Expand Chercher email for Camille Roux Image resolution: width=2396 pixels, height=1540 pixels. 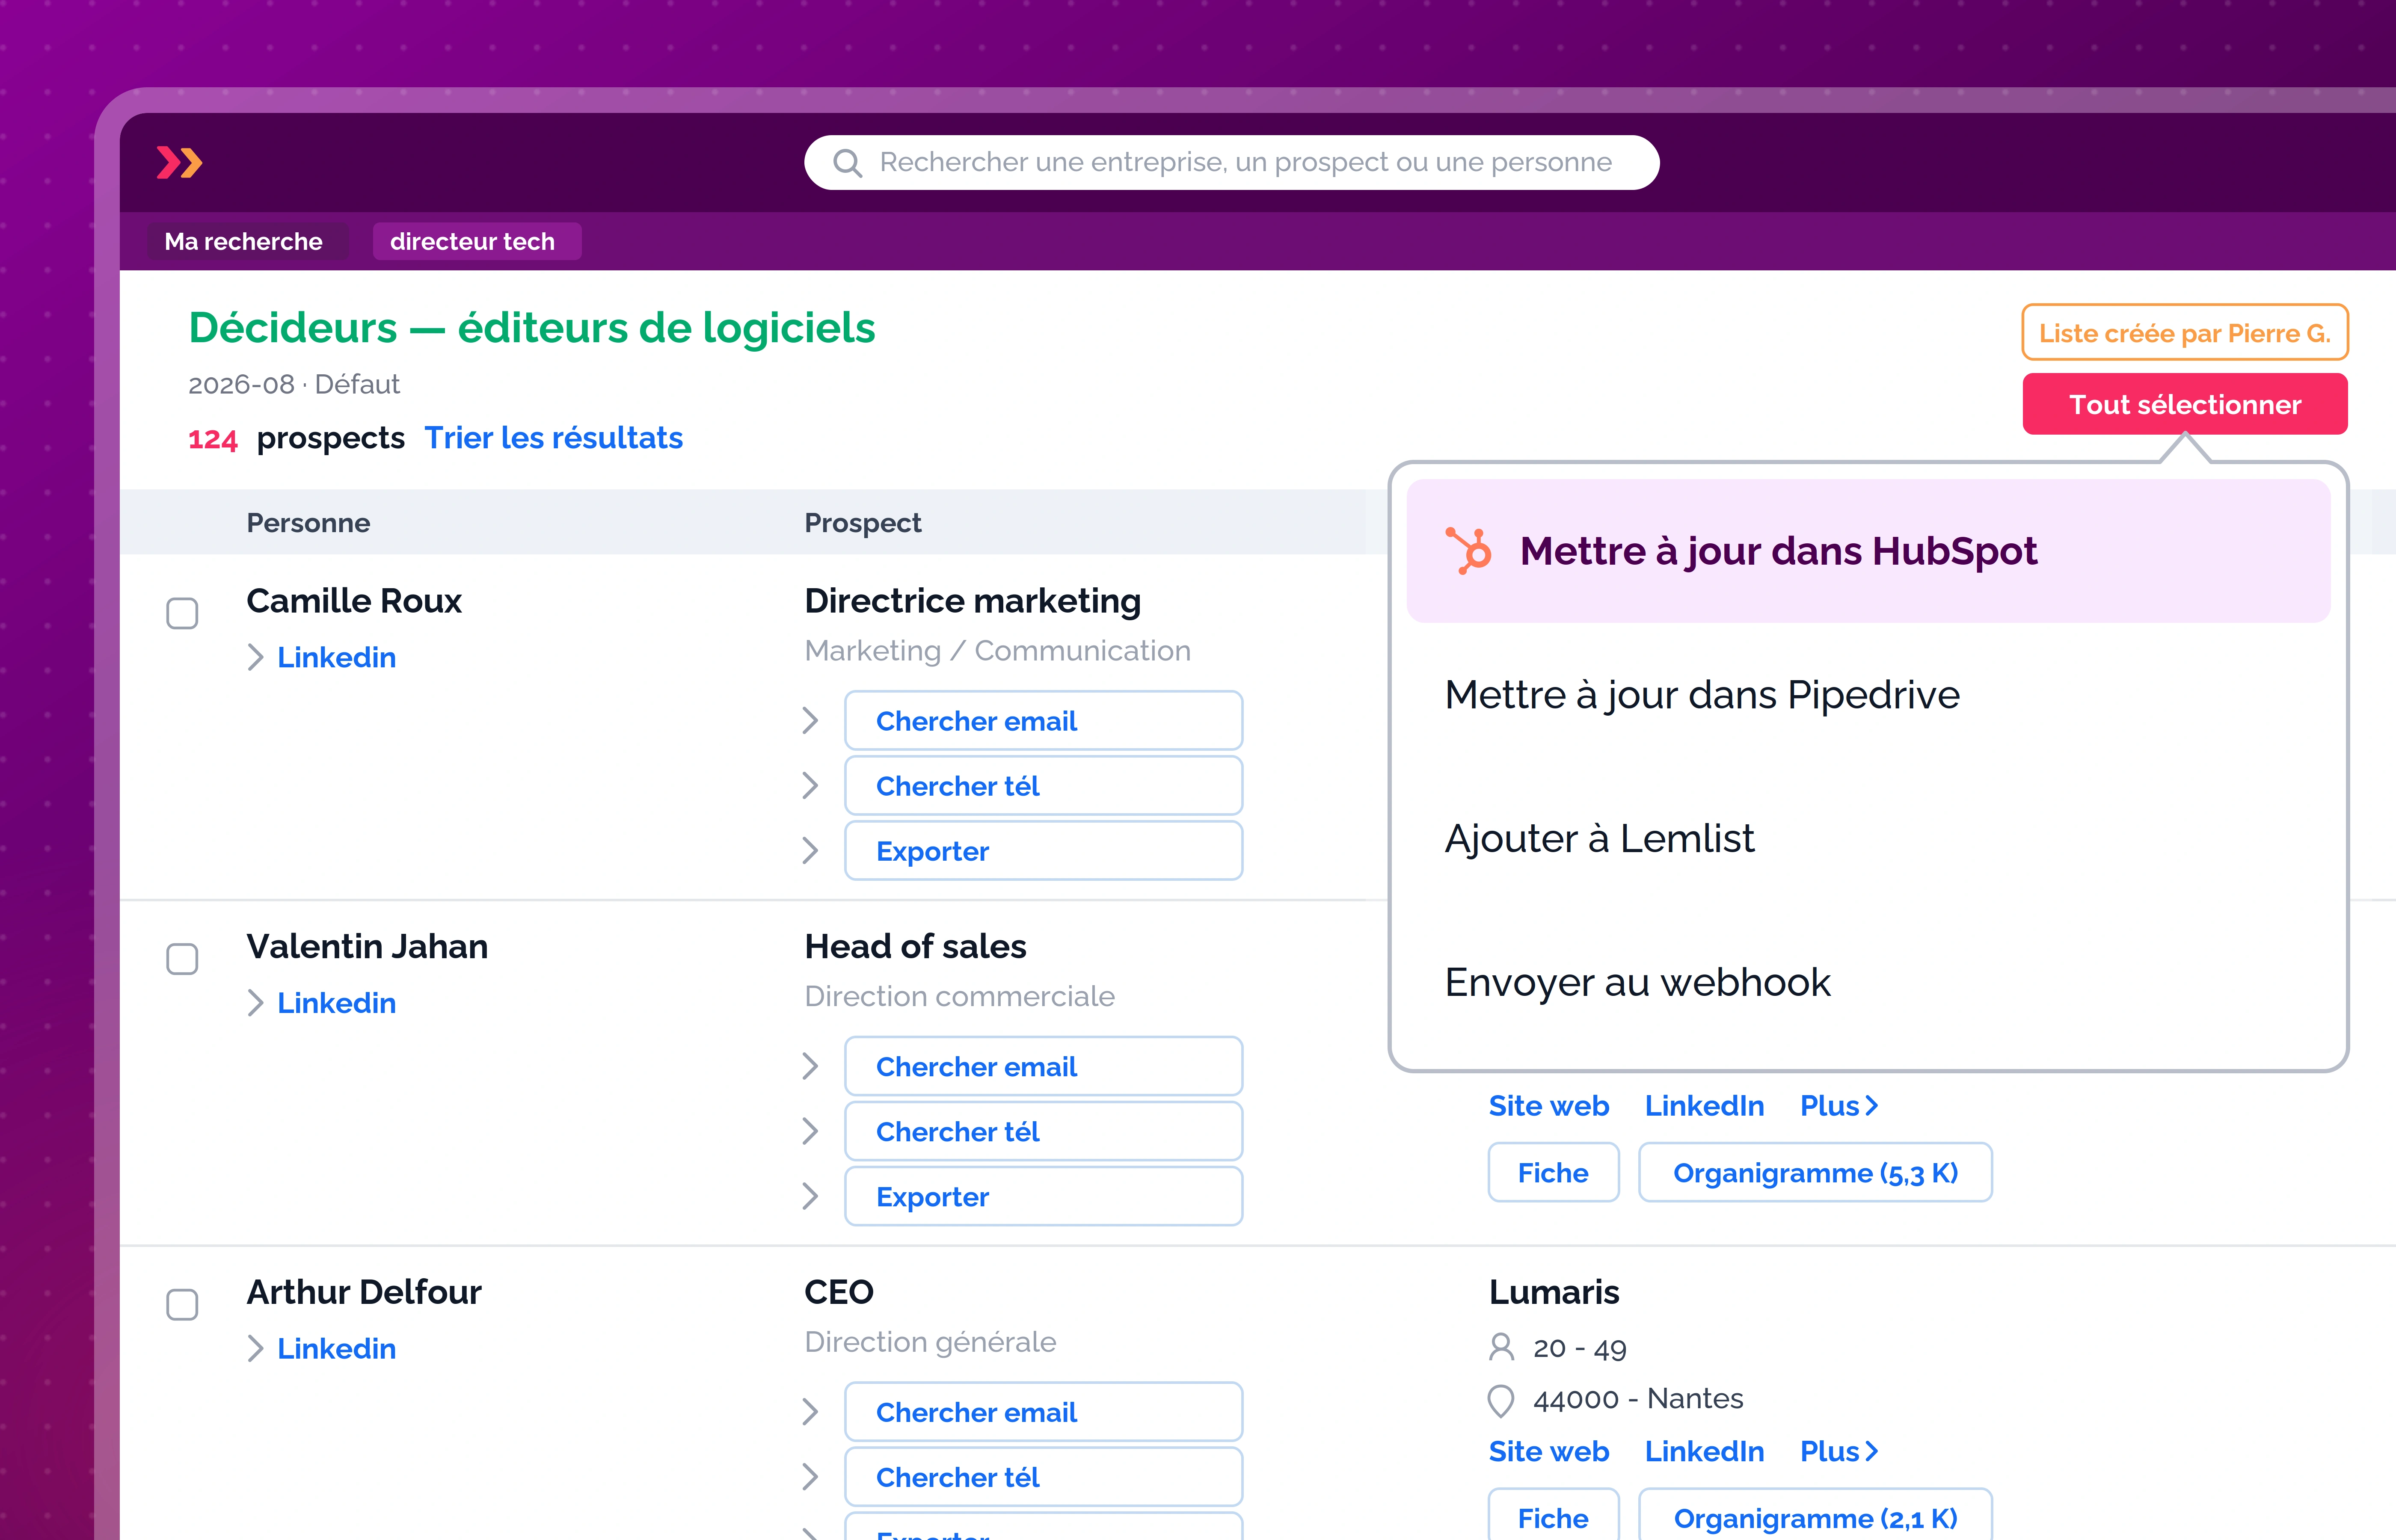tap(810, 721)
